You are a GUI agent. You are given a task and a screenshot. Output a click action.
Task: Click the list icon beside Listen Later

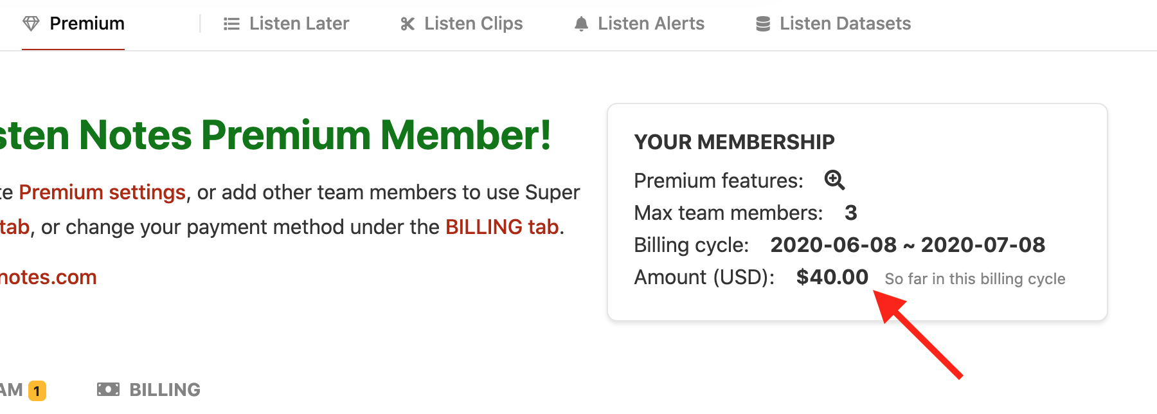coord(231,23)
